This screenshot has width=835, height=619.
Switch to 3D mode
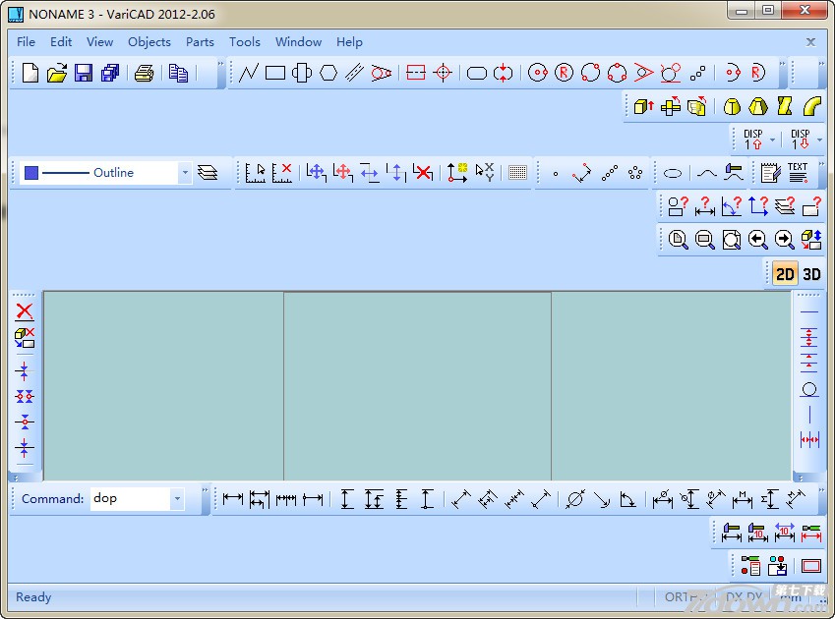click(811, 274)
